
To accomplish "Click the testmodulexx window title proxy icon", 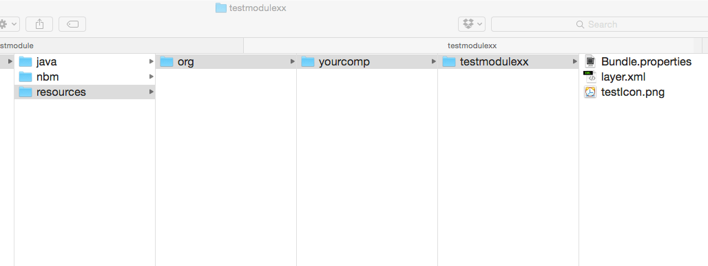I will tap(221, 8).
